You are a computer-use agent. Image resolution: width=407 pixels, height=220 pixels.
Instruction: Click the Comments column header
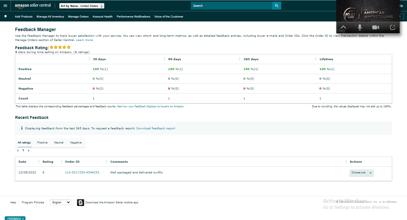coord(119,162)
